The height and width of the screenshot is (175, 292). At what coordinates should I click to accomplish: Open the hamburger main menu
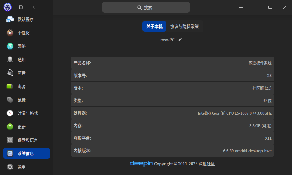[x=241, y=7]
